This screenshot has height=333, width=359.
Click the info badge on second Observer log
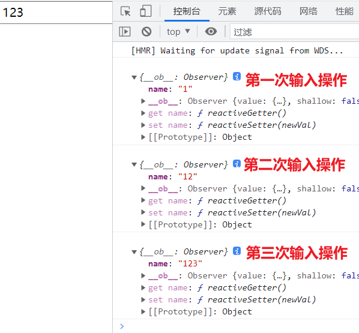[x=237, y=164]
